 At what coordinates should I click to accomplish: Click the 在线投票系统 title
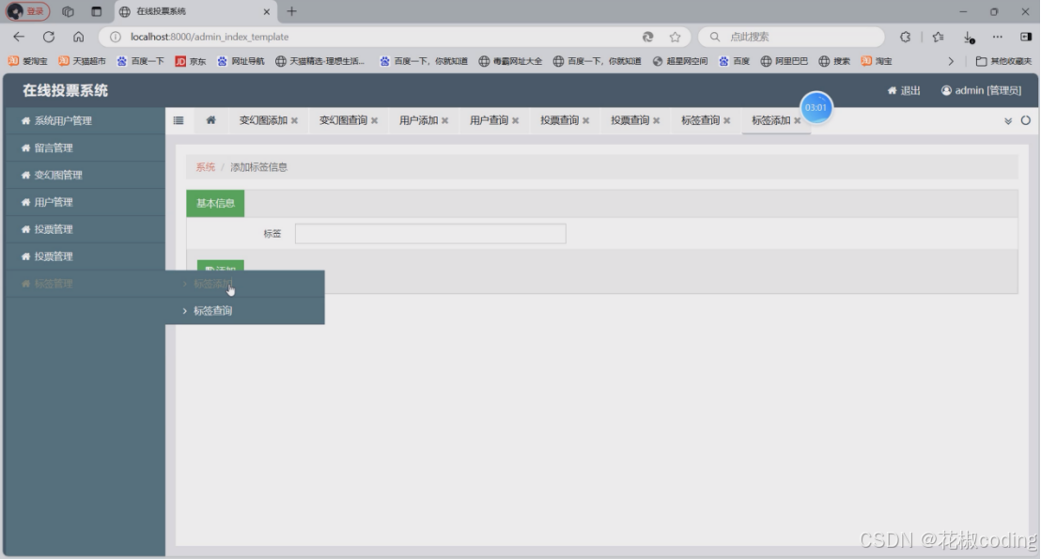coord(65,90)
